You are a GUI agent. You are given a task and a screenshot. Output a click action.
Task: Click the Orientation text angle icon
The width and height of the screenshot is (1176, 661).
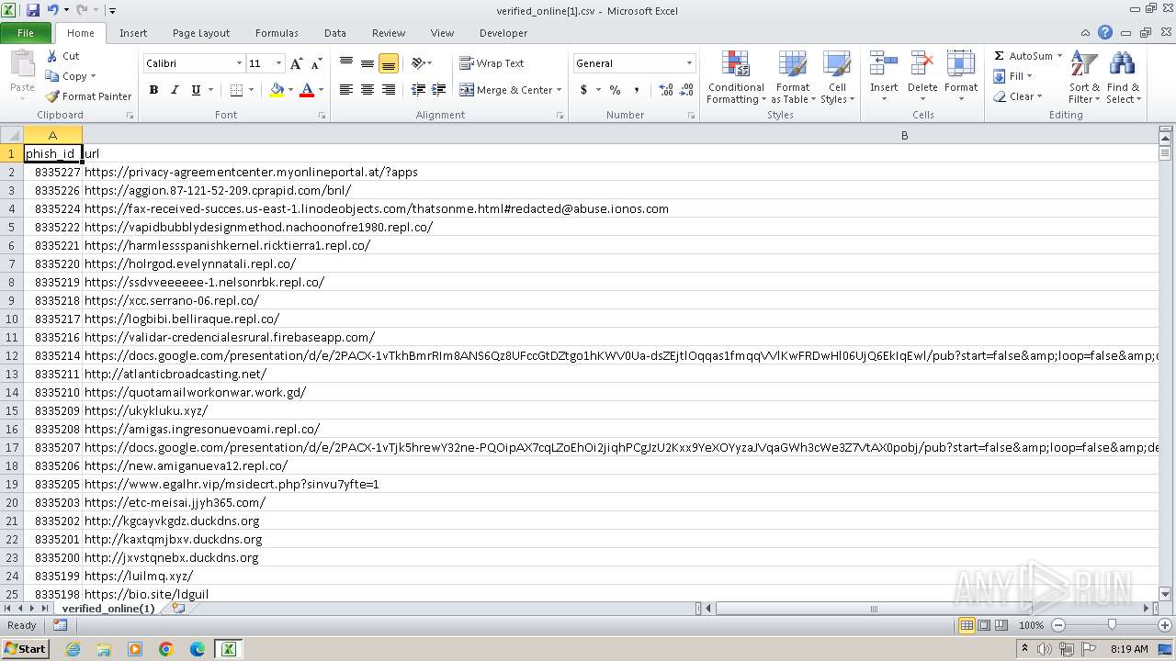click(418, 63)
